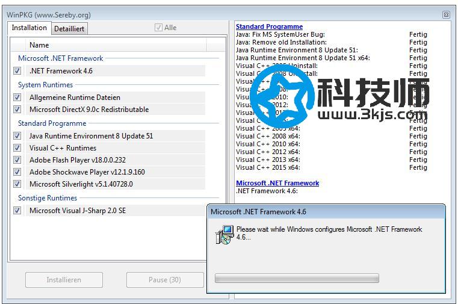Toggle the Microsoft Silverlight v5.1.40728.0 checkbox

tap(17, 184)
